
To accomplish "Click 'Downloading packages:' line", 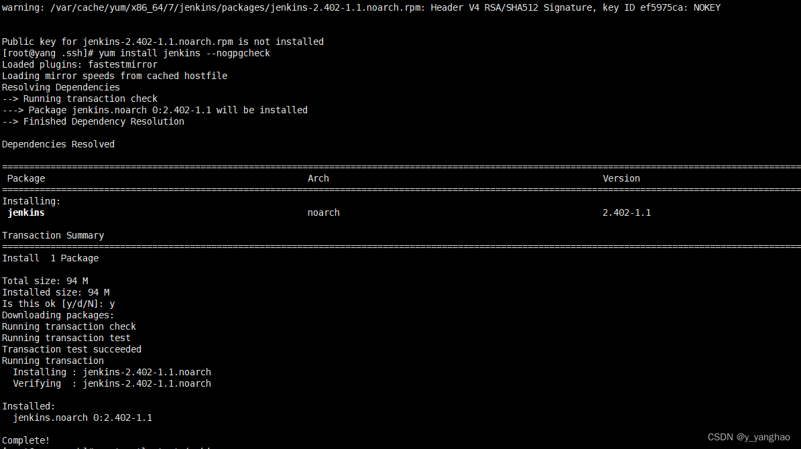I will coord(58,315).
